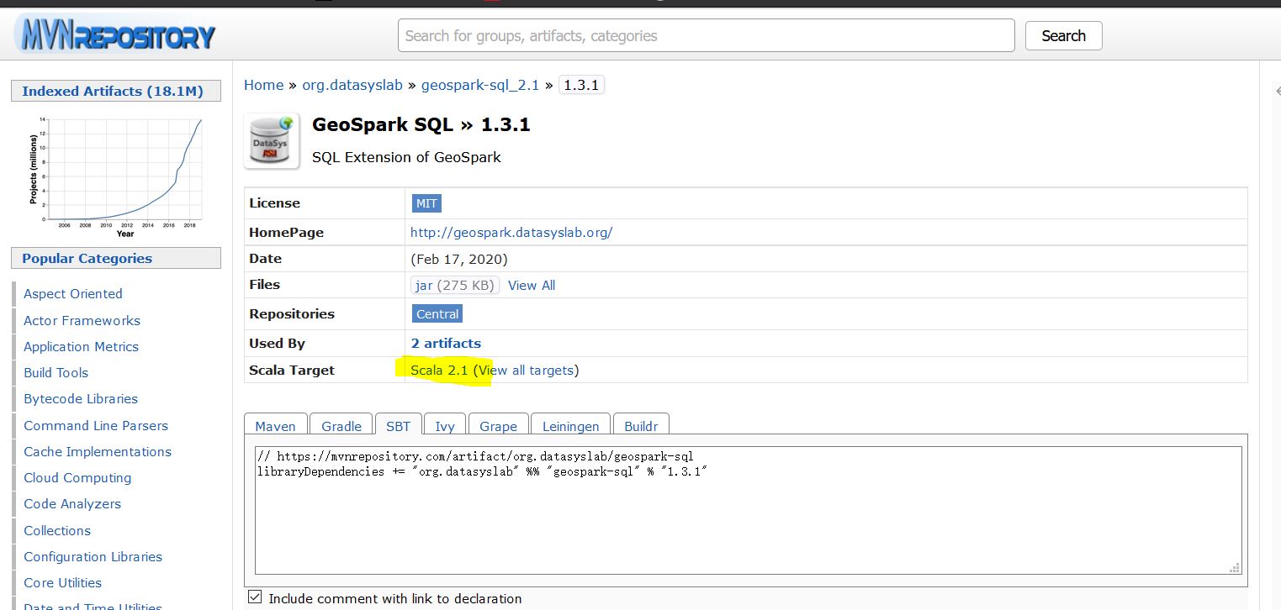Open the Collections category
Screen dimensions: 1281x610
57,530
